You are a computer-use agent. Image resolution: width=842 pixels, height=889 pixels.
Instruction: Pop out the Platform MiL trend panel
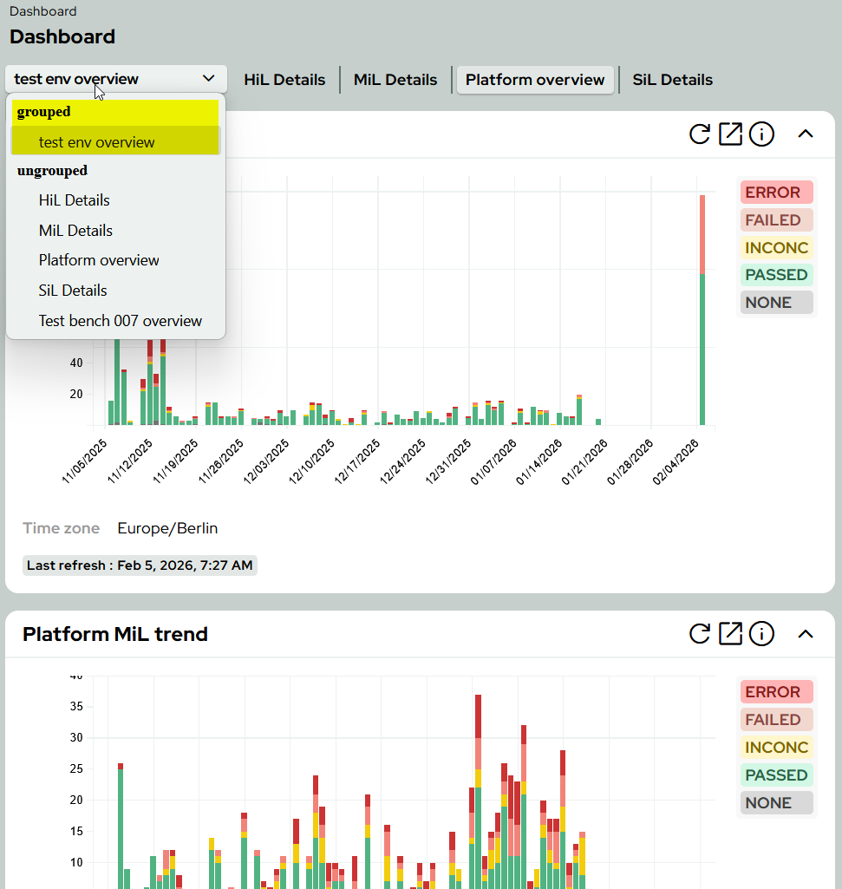pos(730,634)
